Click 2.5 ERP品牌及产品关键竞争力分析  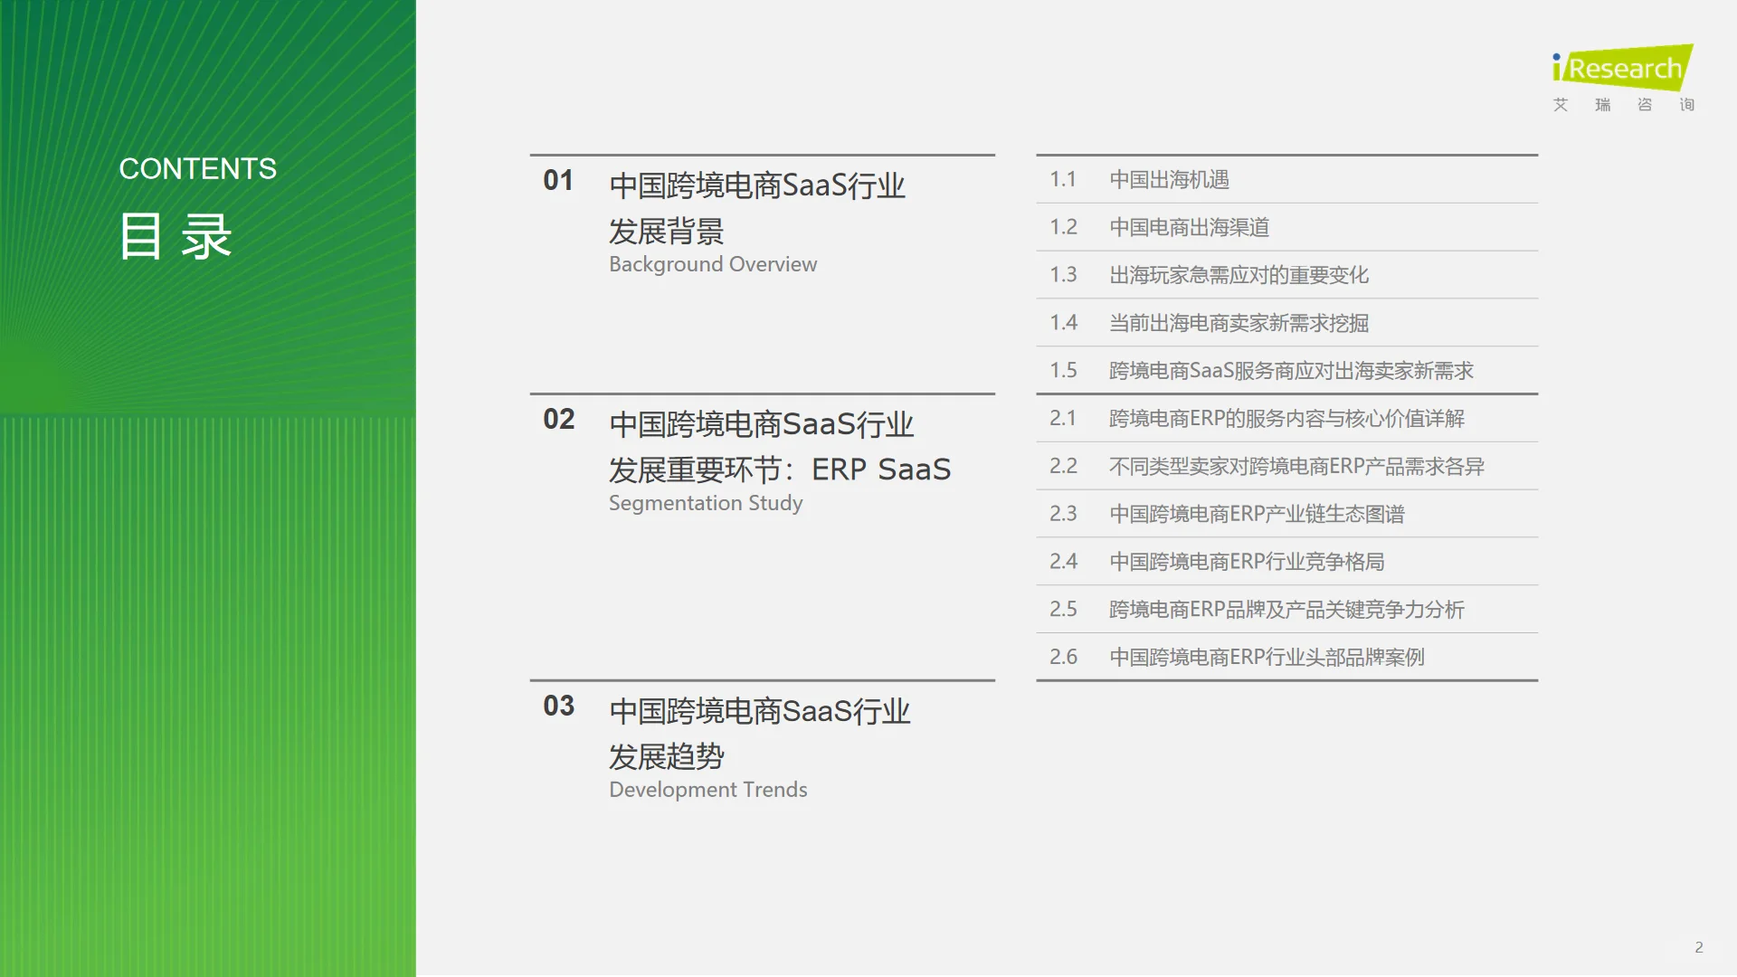click(x=1288, y=609)
